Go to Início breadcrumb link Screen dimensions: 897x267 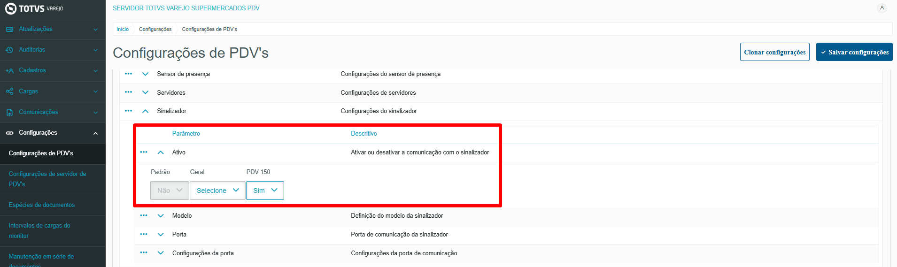(x=123, y=29)
